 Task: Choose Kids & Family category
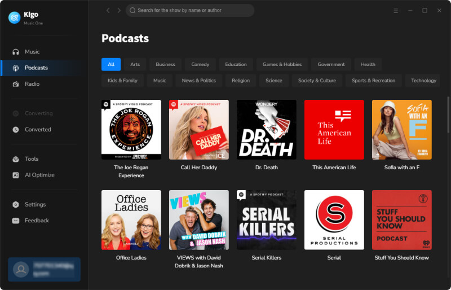[x=122, y=80]
